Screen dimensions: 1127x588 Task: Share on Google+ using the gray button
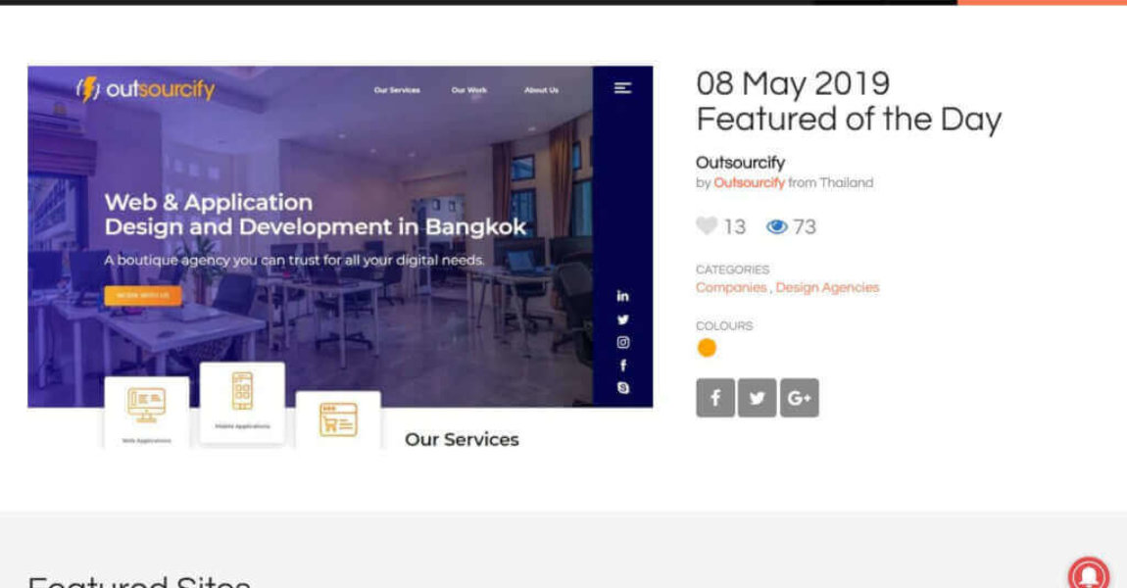coord(799,398)
